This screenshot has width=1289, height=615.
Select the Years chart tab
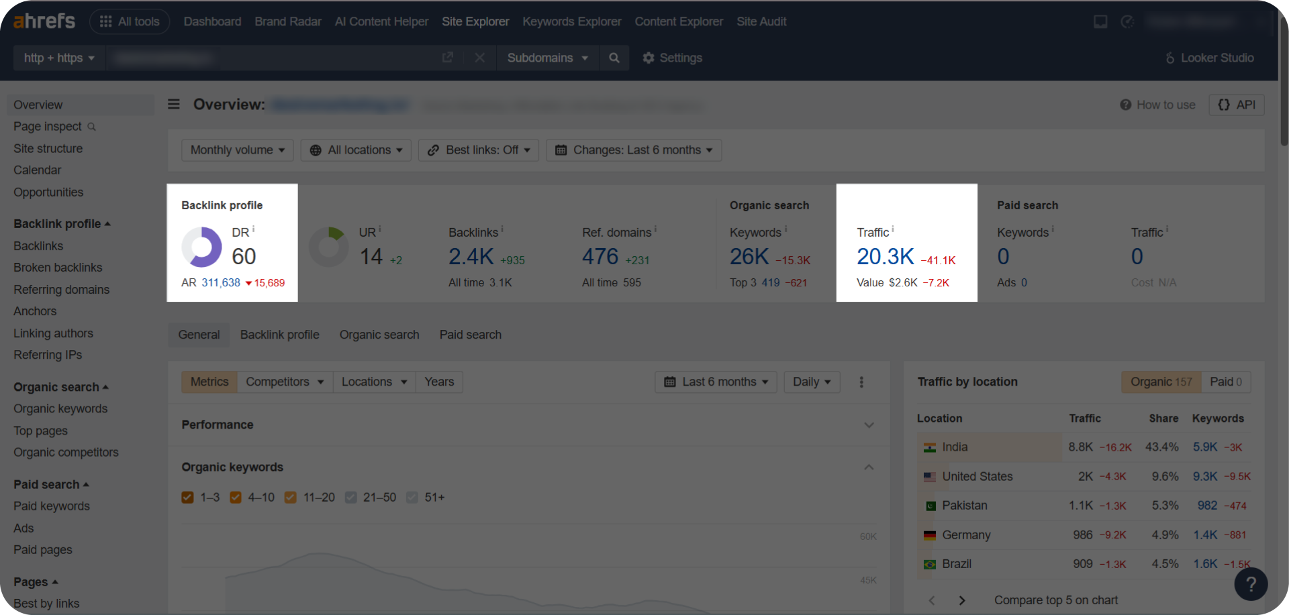click(x=439, y=382)
